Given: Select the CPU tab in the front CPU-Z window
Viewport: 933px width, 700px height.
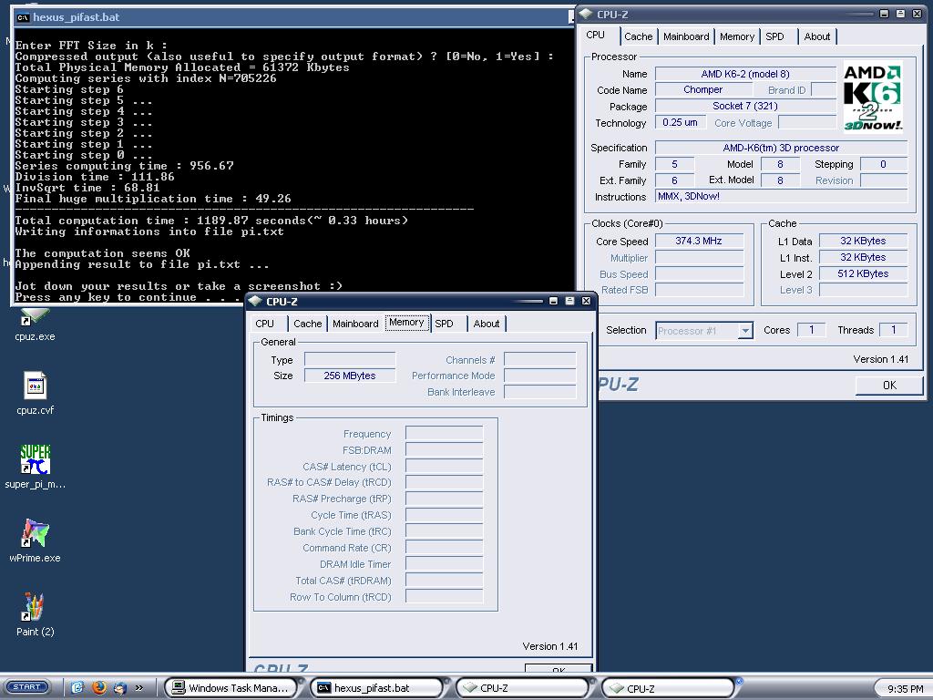Looking at the screenshot, I should (265, 324).
